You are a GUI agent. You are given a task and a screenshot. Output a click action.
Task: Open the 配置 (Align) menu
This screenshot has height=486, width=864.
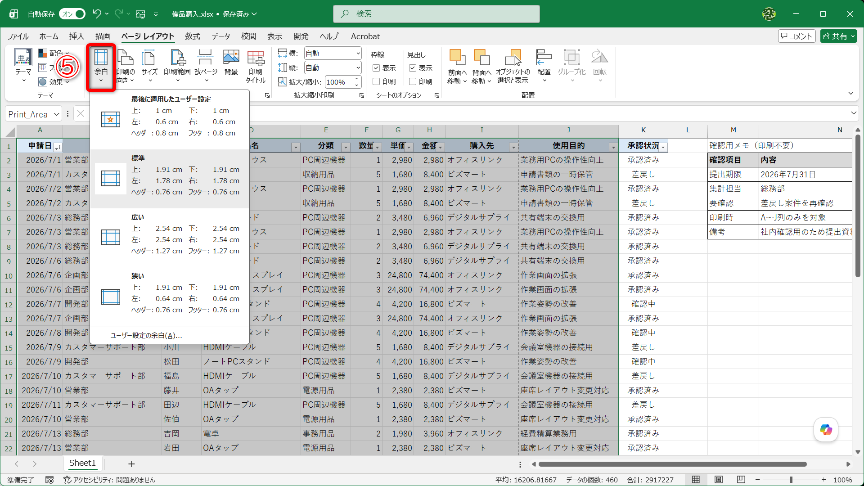[x=544, y=66]
